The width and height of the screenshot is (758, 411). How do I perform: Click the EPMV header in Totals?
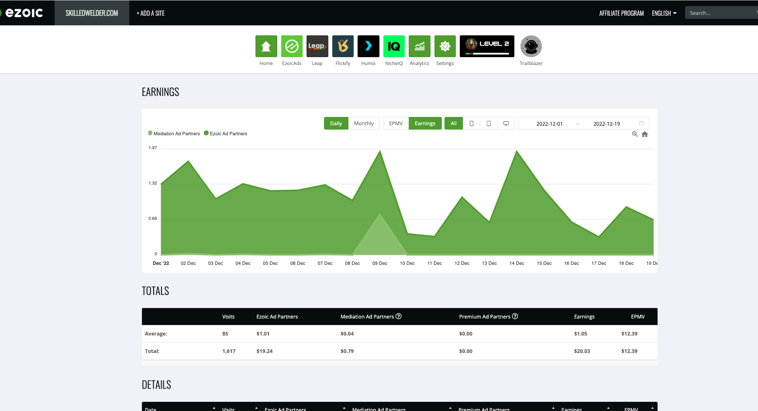tap(638, 317)
